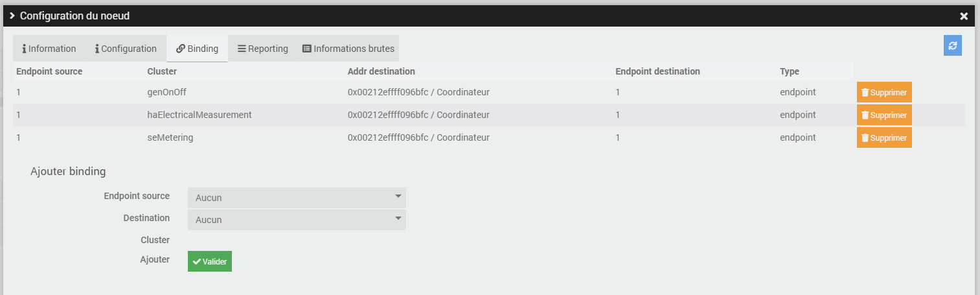Click the chevron icon beside the dialog title

[12, 16]
